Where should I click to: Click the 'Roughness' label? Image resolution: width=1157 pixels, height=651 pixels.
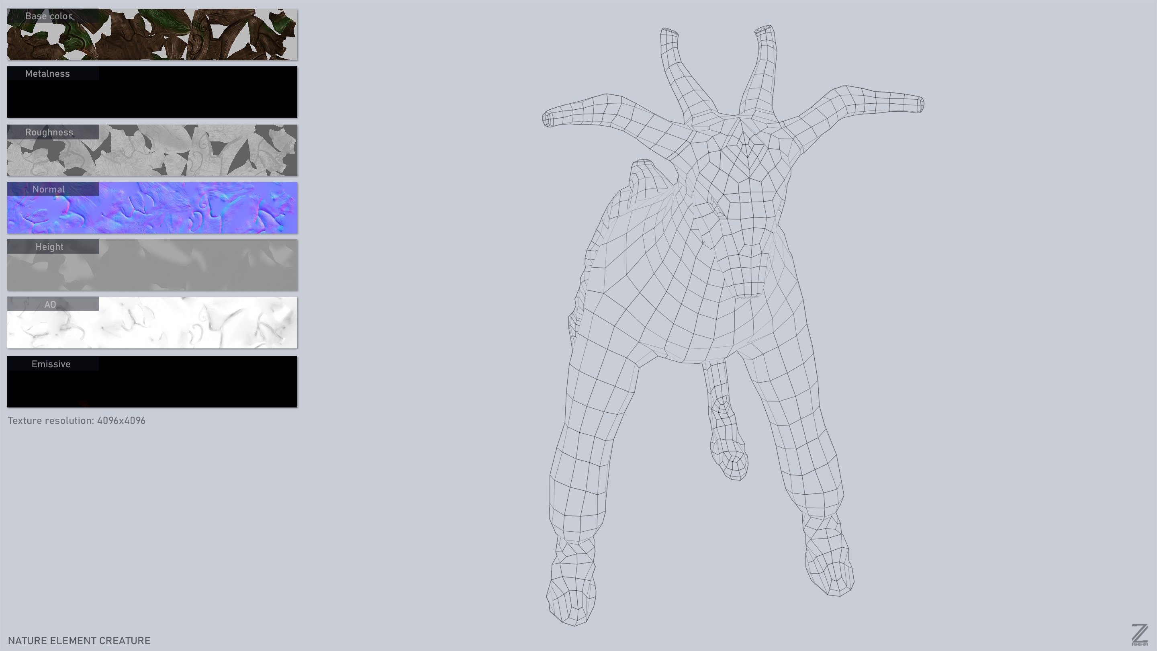point(49,132)
